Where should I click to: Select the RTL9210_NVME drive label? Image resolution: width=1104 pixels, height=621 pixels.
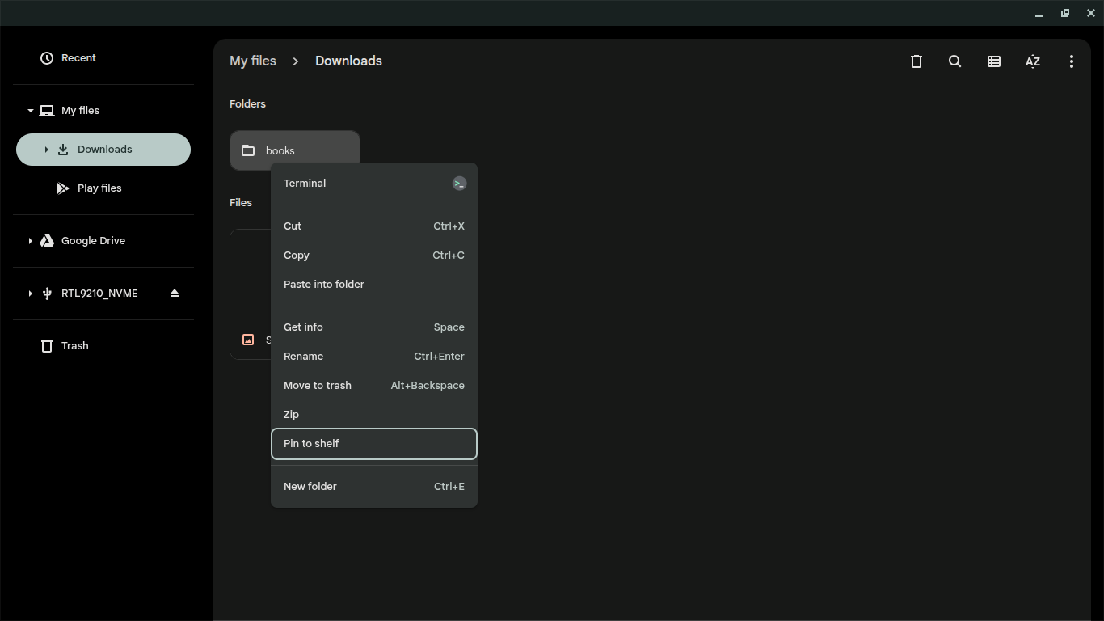tap(99, 294)
